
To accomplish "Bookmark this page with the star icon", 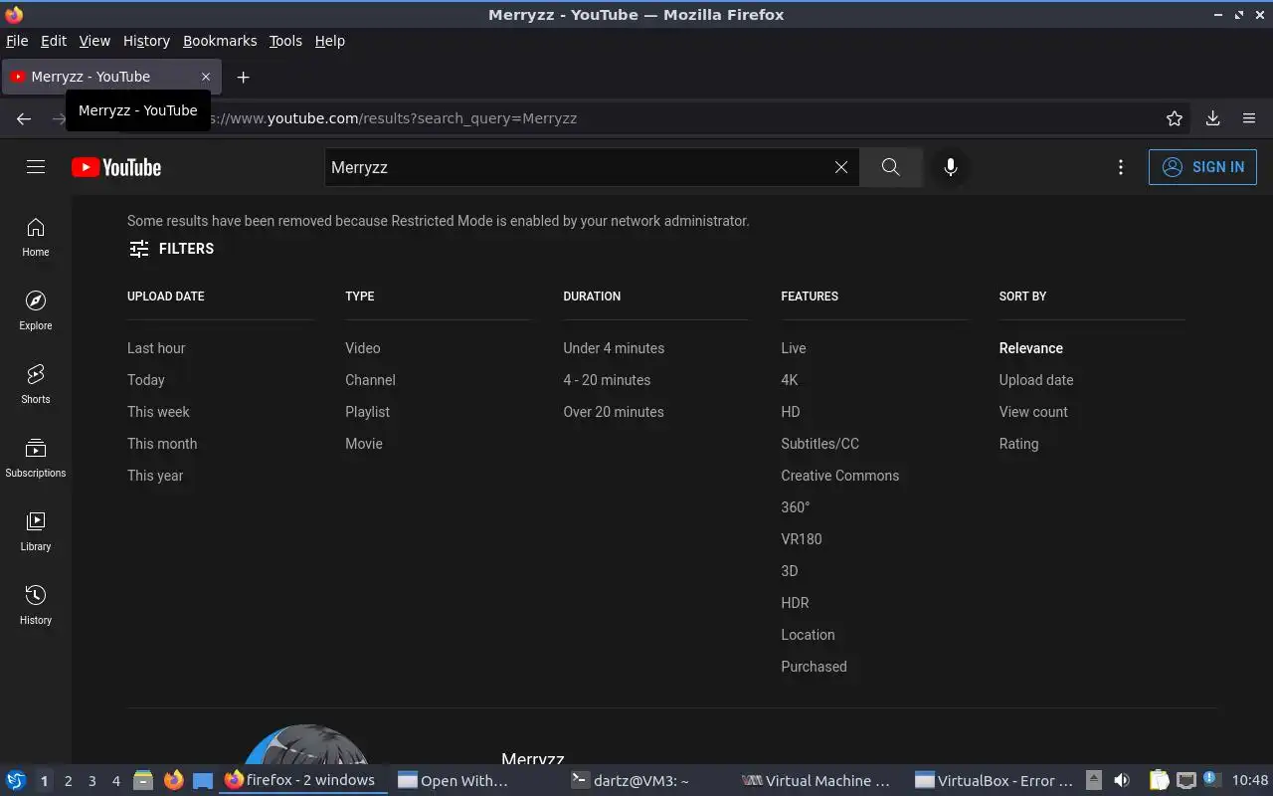I will 1175,118.
